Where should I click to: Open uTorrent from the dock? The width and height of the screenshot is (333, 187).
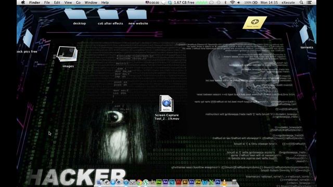coord(146,182)
